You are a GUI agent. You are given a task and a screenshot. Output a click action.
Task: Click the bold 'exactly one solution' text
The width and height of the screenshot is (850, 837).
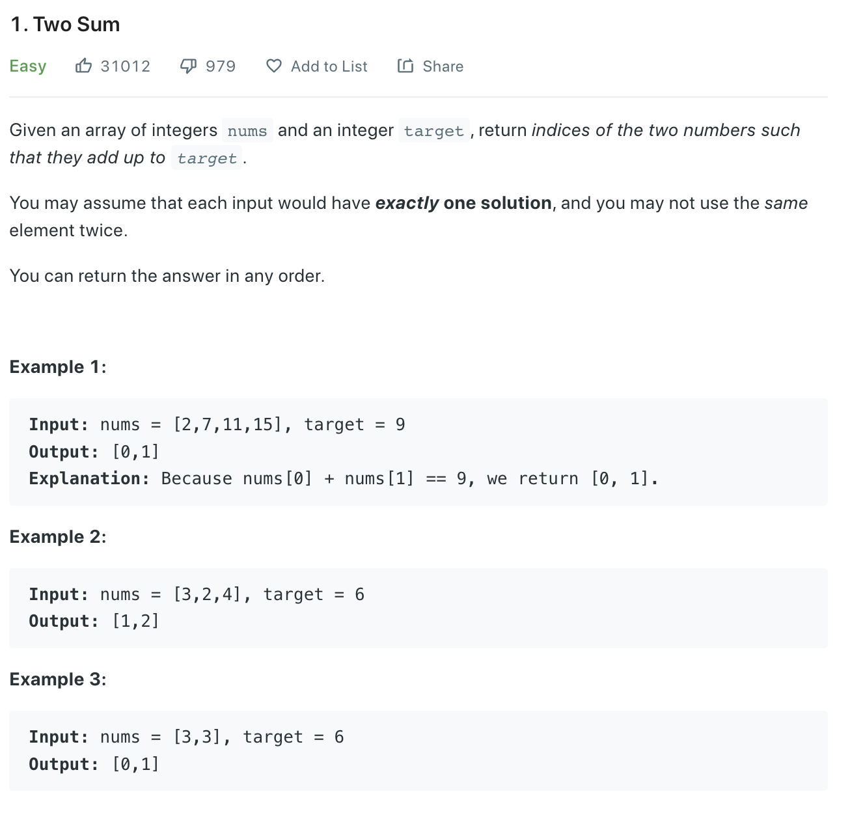[463, 203]
